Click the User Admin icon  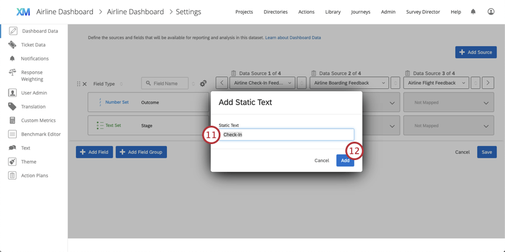tap(12, 92)
